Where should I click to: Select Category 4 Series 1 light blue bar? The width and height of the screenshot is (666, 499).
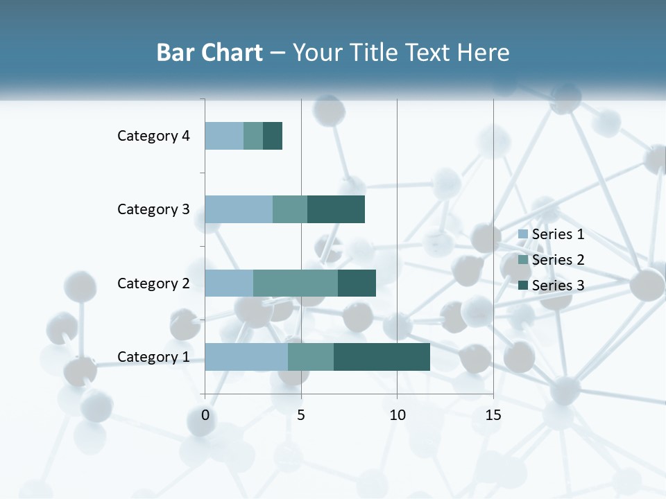pos(224,136)
